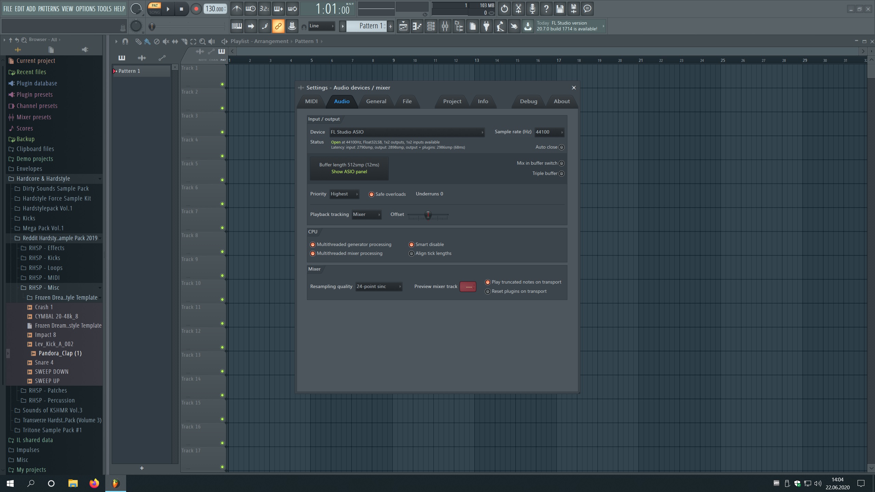This screenshot has width=875, height=492.
Task: Open the mixer window icon
Action: pos(445,26)
